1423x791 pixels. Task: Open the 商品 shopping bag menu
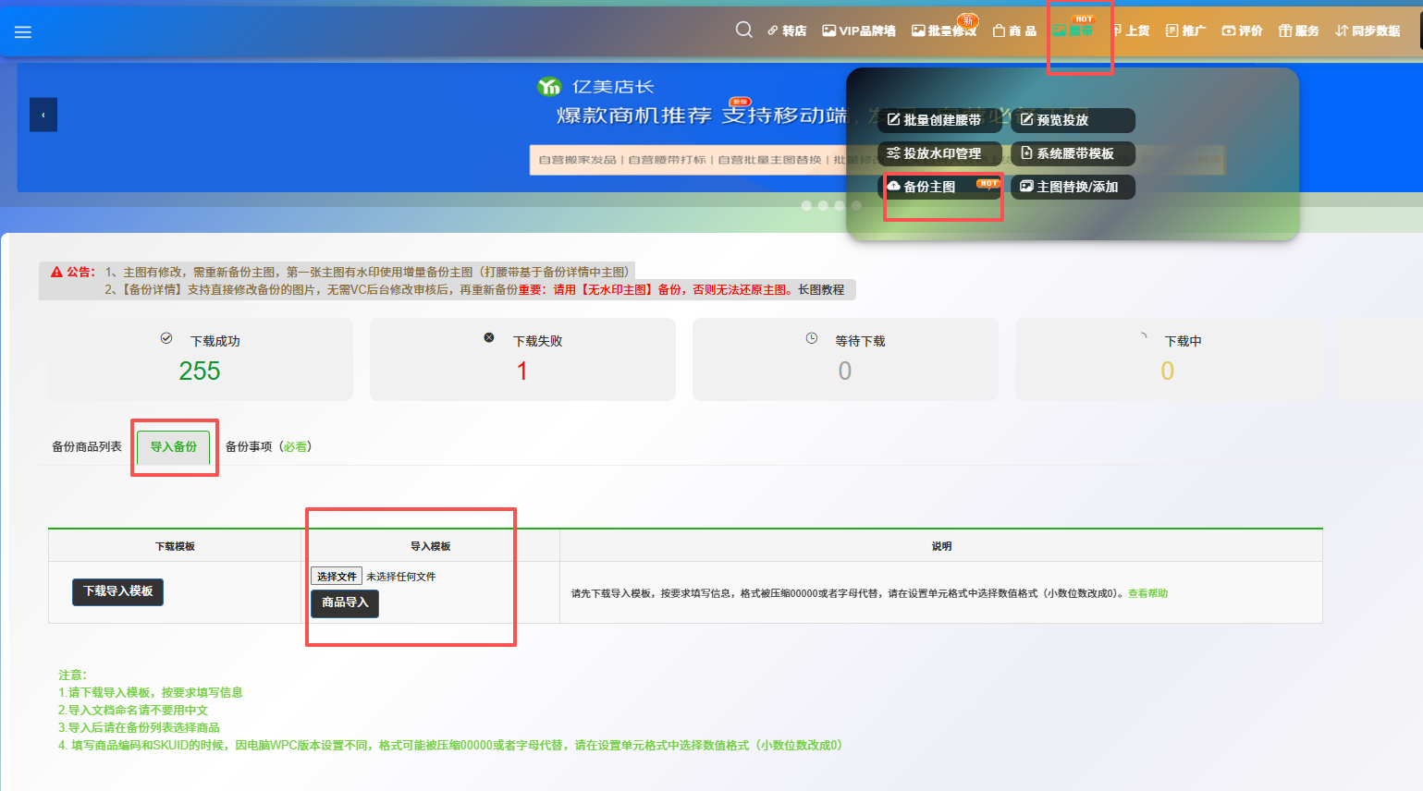click(1014, 31)
